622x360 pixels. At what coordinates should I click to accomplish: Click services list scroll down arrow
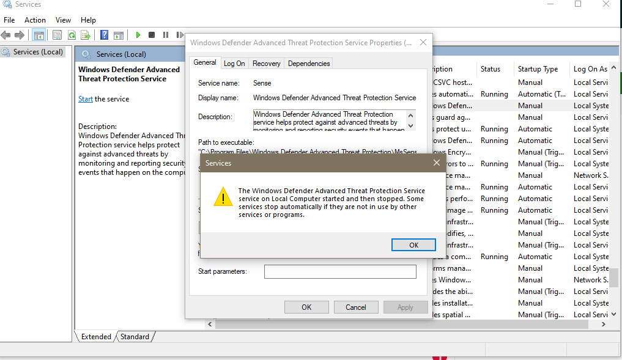point(613,314)
